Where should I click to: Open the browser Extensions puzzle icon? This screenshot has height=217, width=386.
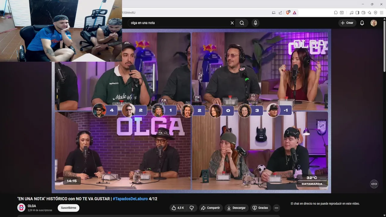tap(336, 13)
